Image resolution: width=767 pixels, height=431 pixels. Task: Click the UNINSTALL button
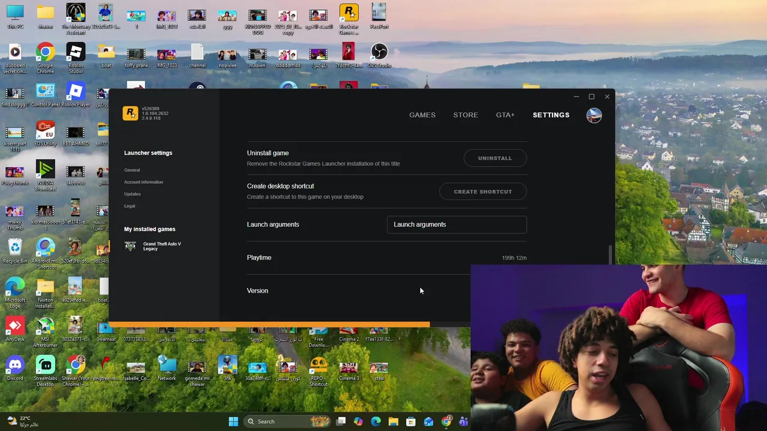pyautogui.click(x=495, y=158)
